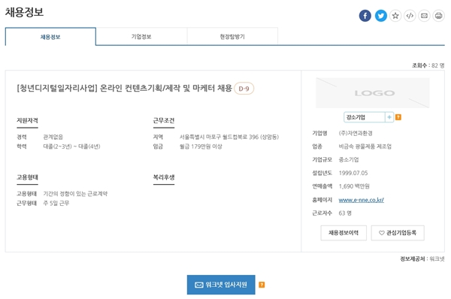Click the salary text 월급 179만원 이상

coord(201,146)
